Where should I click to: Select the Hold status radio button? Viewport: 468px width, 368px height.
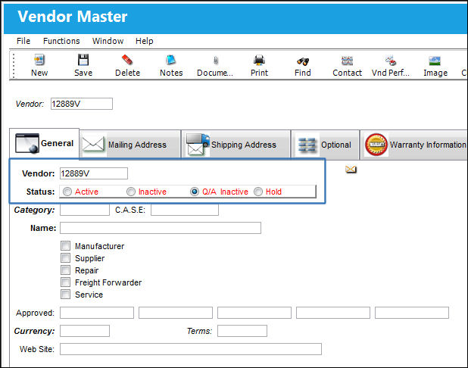[258, 192]
